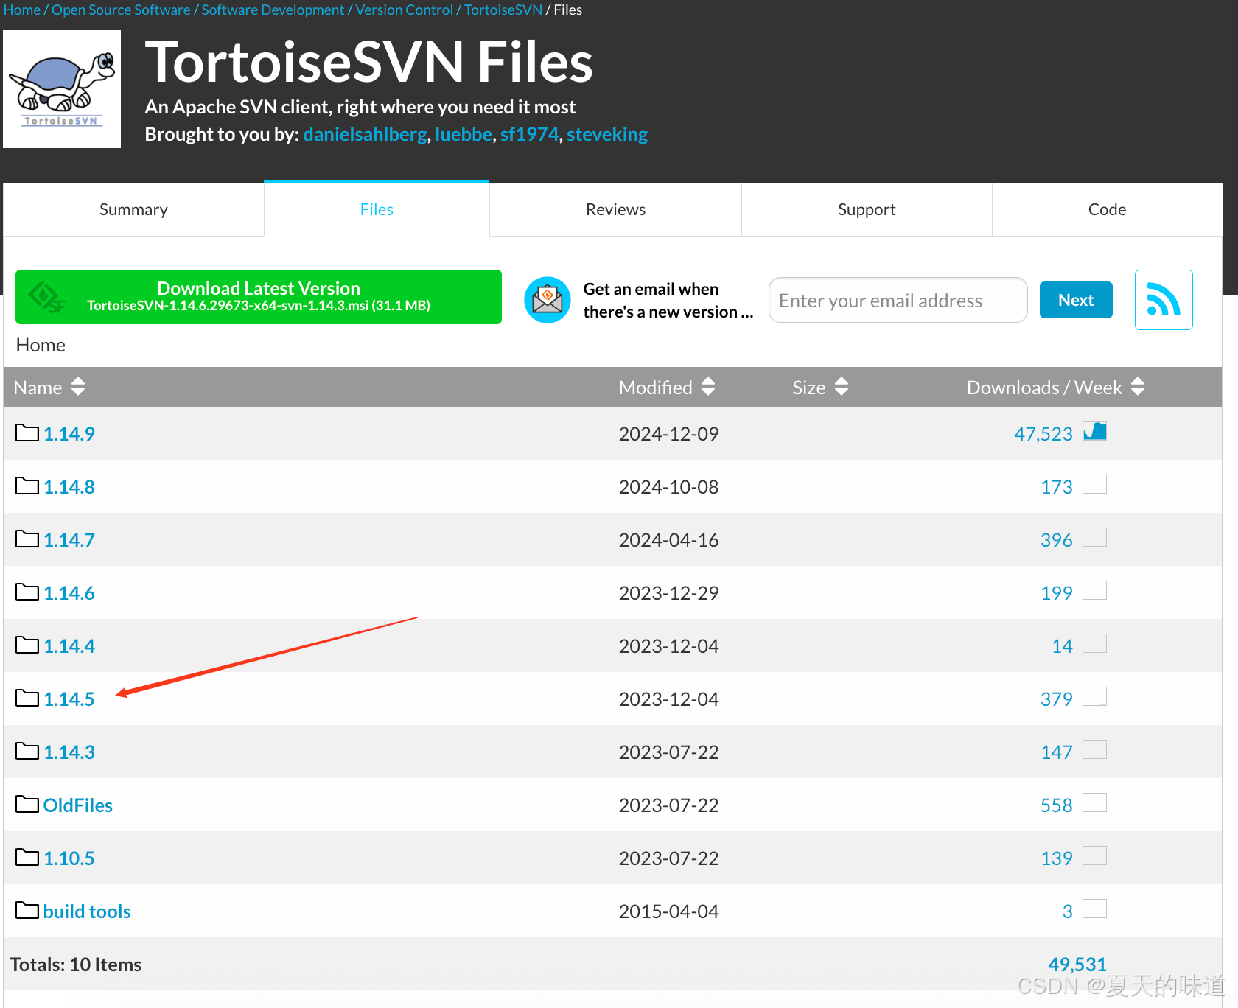Screen dimensions: 1238x1008
Task: Click the folder icon for build tools
Action: (27, 910)
